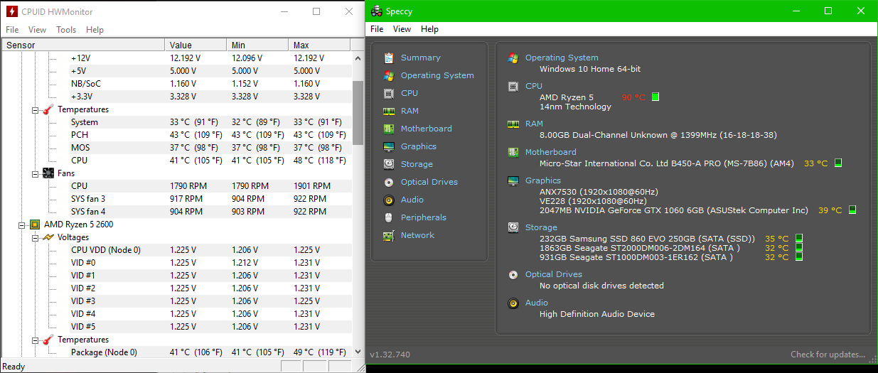878x373 pixels.
Task: Collapse the AMD Ryzen 5 2600 node
Action: [x=21, y=225]
